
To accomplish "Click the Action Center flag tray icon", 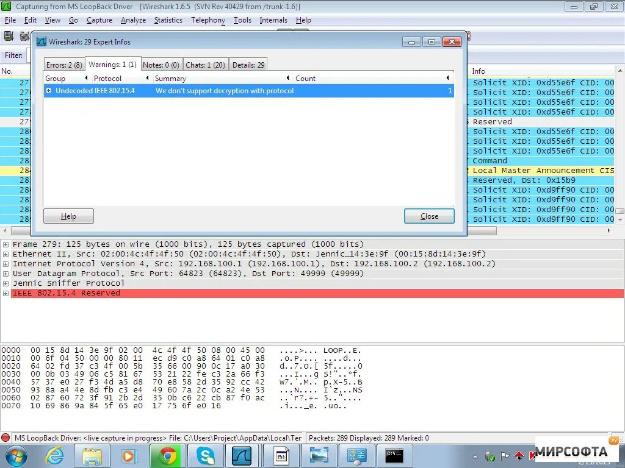I will tap(505, 456).
